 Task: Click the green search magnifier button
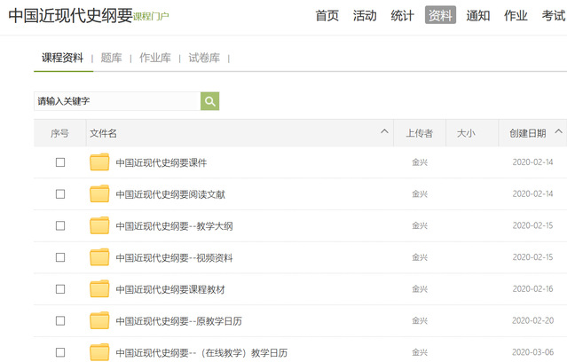tap(209, 101)
